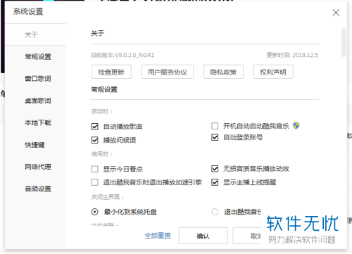352x254 pixels.
Task: Confirm settings with the 确认 button
Action: pos(203,236)
